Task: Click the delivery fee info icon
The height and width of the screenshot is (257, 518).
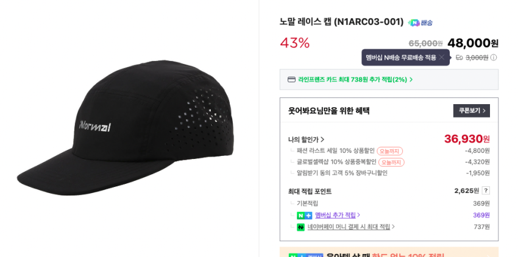Action: [x=494, y=58]
